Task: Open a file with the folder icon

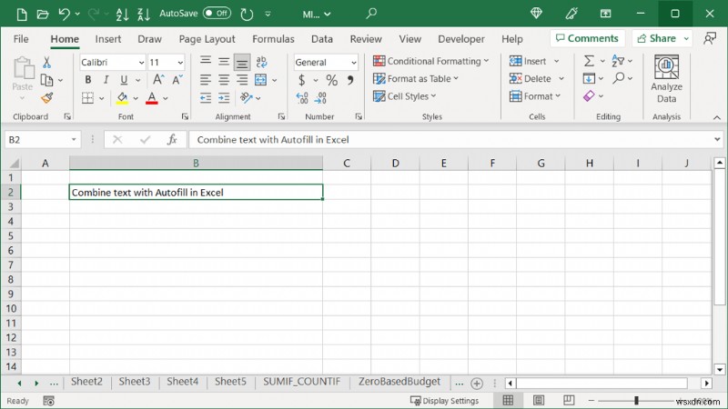Action: coord(43,15)
